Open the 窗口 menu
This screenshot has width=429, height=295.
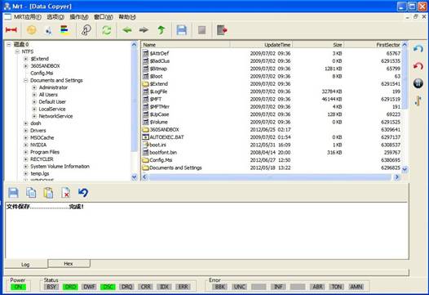(x=104, y=17)
